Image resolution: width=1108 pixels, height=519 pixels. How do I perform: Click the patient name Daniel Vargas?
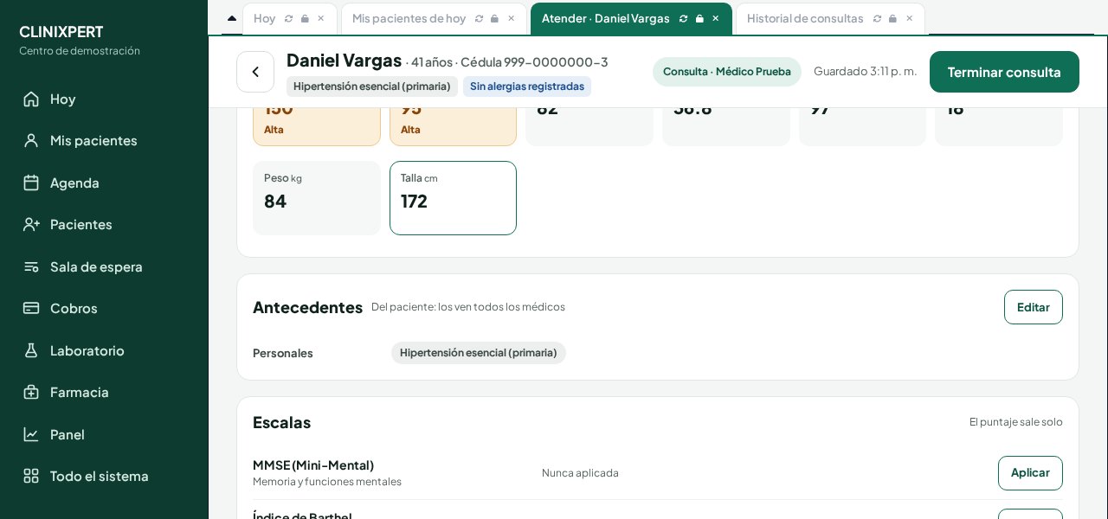[345, 60]
